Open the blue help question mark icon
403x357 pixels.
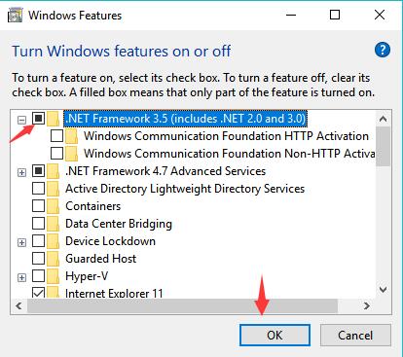[x=383, y=51]
